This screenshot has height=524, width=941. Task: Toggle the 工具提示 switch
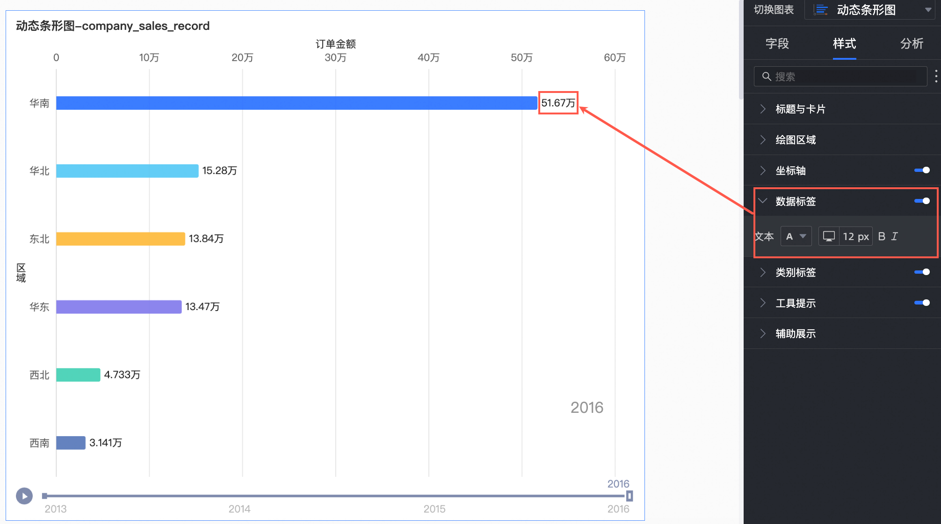(x=922, y=303)
